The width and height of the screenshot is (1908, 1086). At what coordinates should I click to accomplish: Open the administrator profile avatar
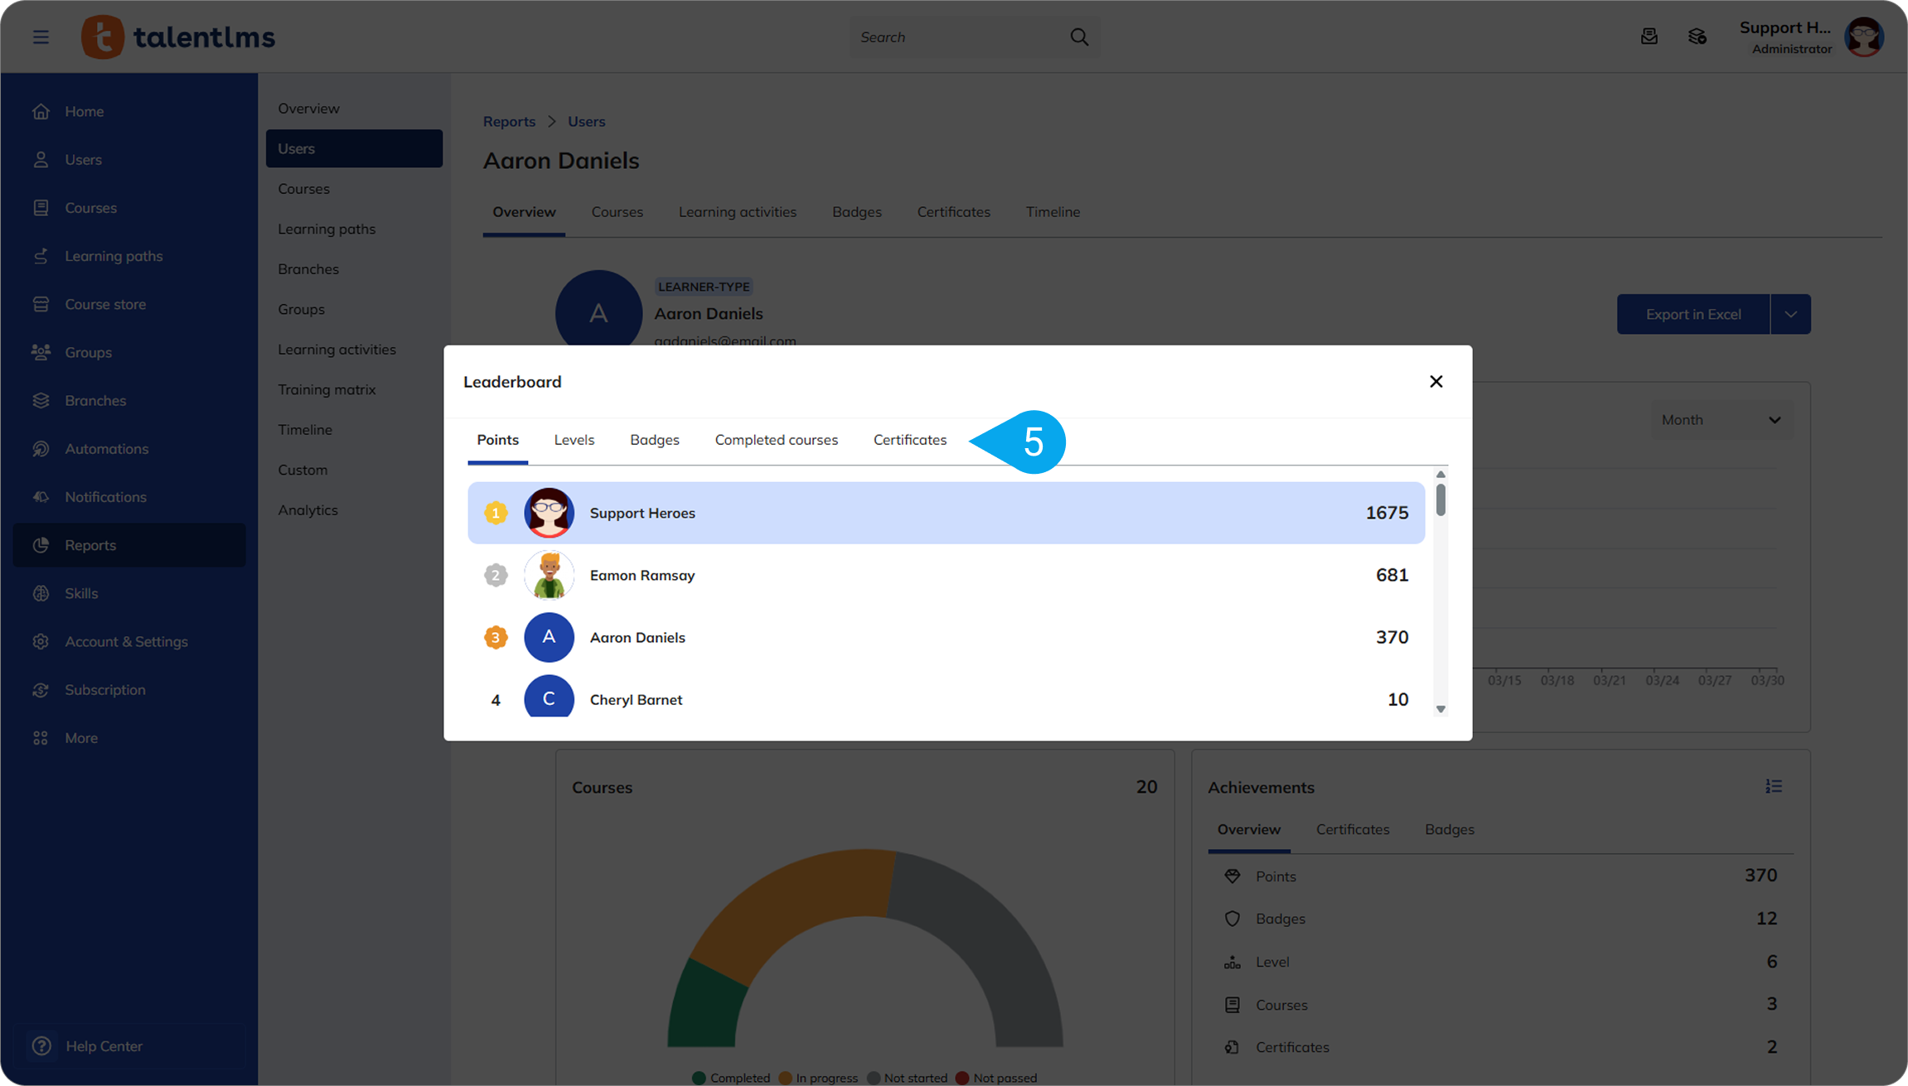coord(1863,37)
